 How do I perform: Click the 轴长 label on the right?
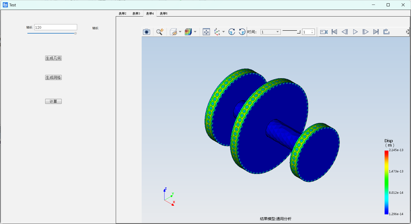pyautogui.click(x=95, y=28)
